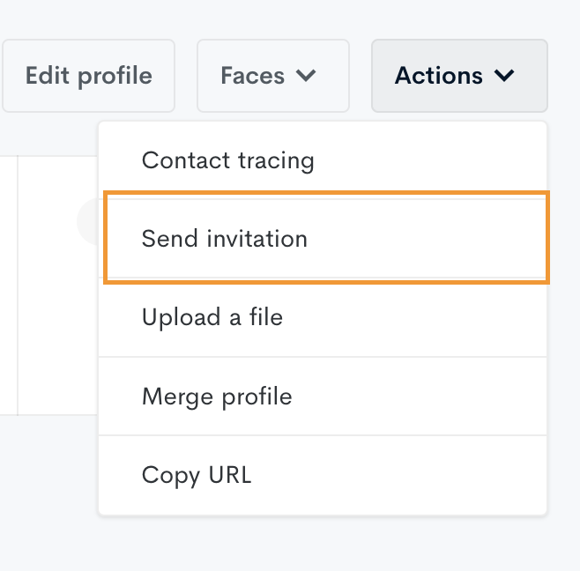Click the chevron icon next to Faces
The height and width of the screenshot is (571, 580).
click(x=306, y=76)
